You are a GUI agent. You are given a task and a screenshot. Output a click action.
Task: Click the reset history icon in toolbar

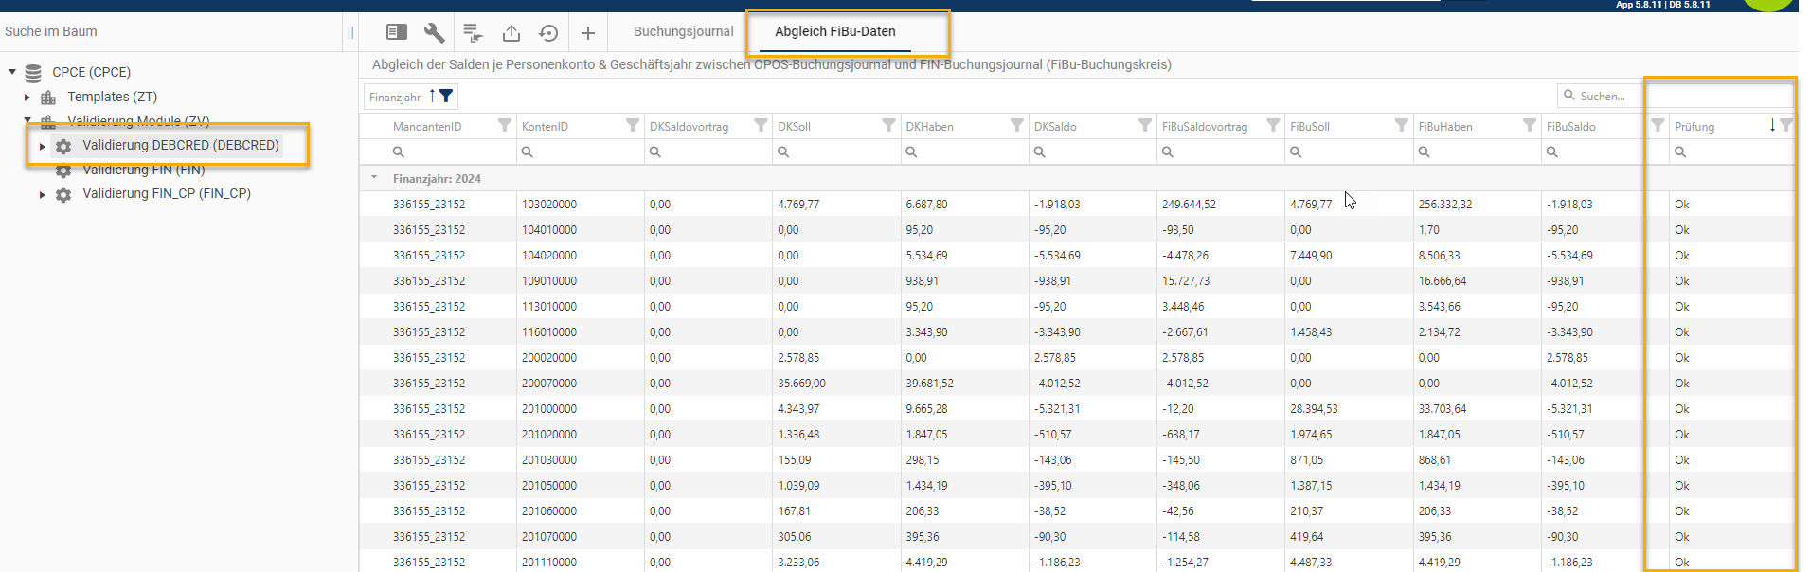[x=548, y=33]
